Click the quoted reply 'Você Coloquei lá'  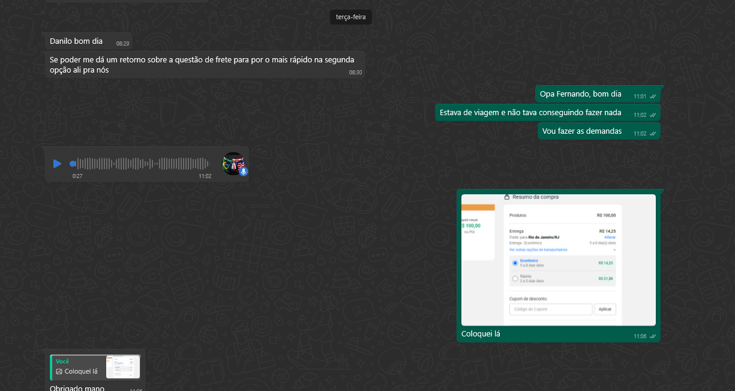pyautogui.click(x=95, y=366)
